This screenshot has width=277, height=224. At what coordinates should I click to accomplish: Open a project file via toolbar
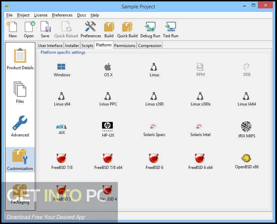pyautogui.click(x=29, y=30)
